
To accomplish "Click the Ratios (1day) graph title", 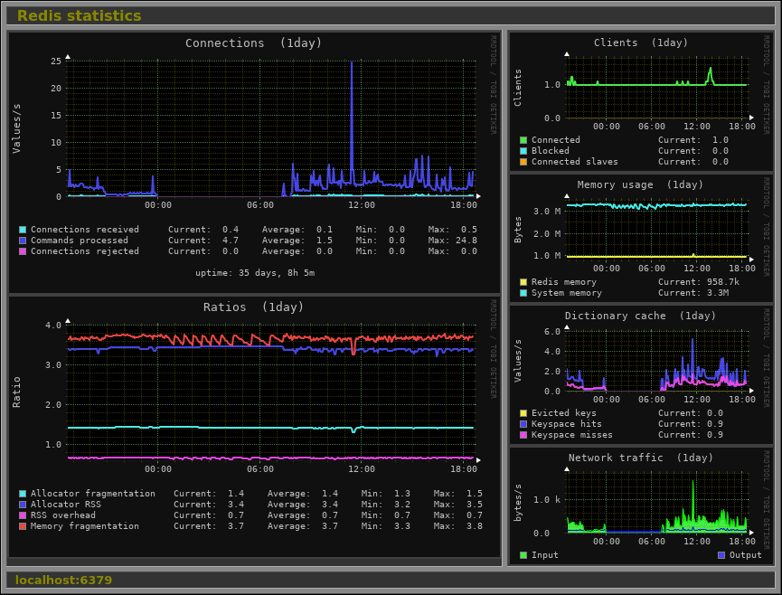I will (253, 307).
